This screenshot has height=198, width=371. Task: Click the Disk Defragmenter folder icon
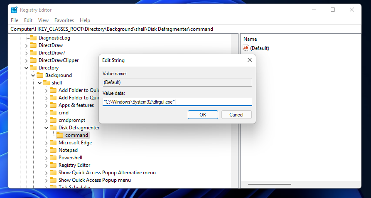pos(53,128)
